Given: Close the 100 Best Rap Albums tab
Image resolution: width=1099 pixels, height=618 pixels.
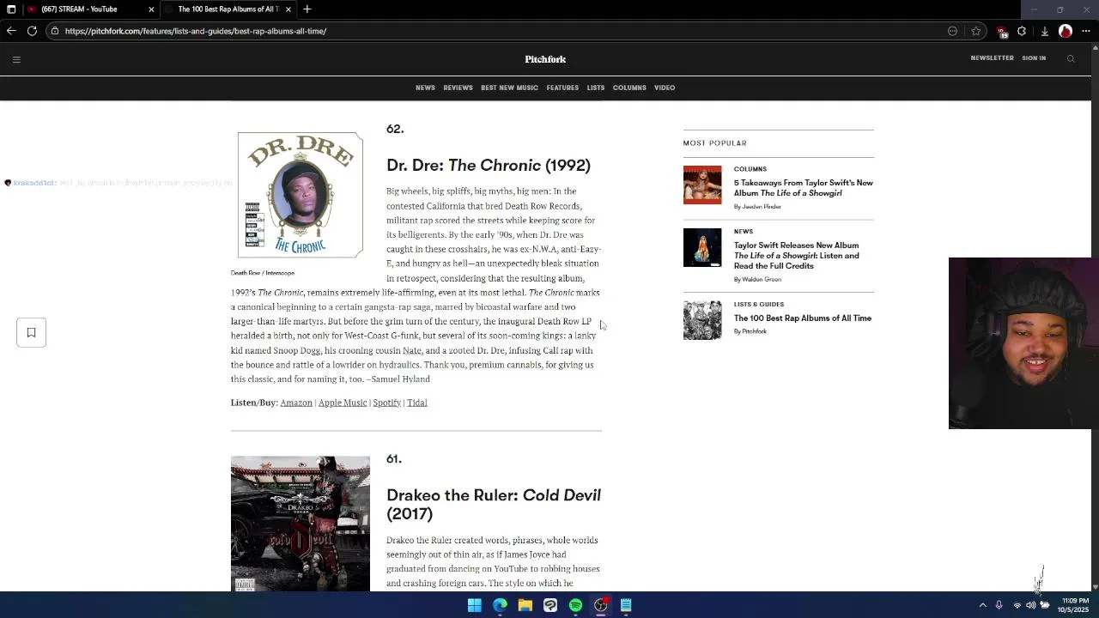Looking at the screenshot, I should [288, 9].
